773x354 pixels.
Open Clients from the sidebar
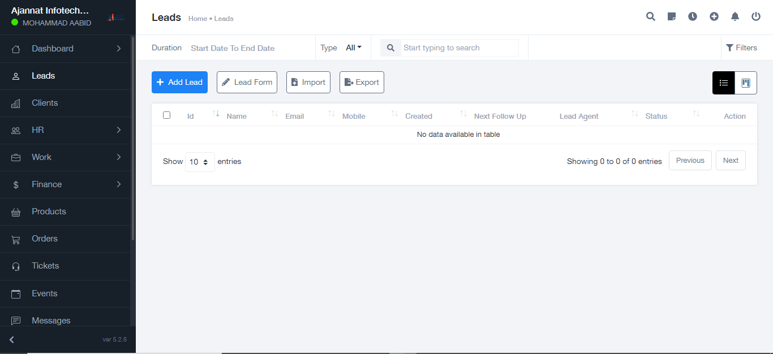point(45,103)
